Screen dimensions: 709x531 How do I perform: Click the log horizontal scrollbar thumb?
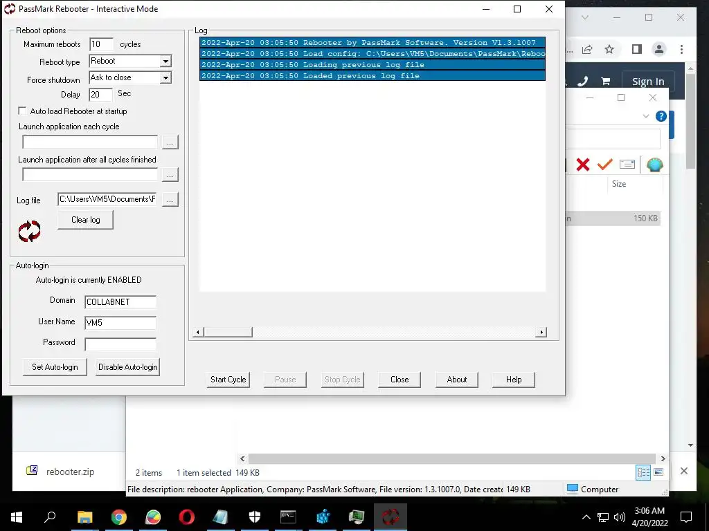(228, 333)
